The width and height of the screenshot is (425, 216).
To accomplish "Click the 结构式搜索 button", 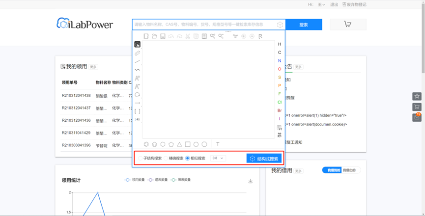I will pyautogui.click(x=264, y=159).
